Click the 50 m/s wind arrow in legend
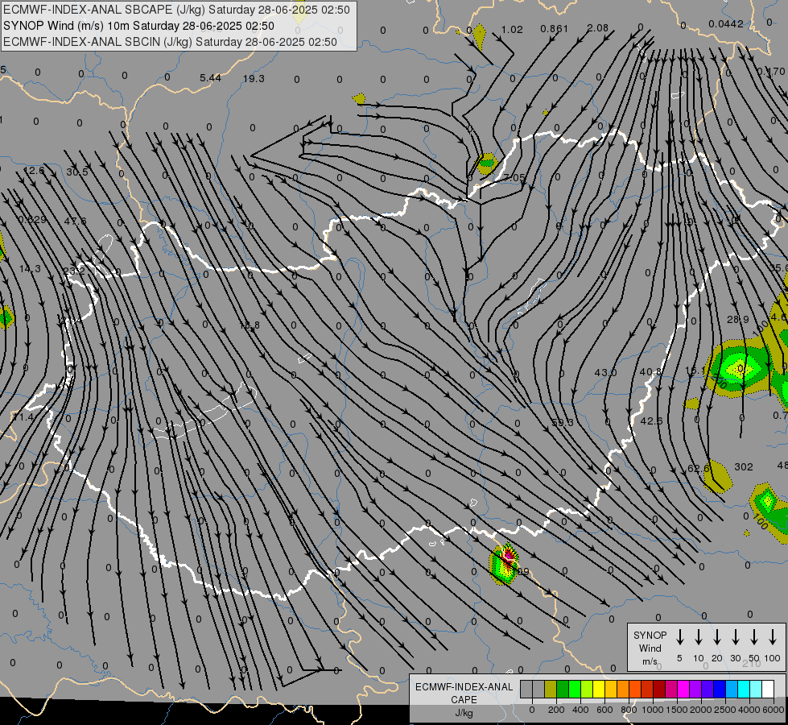 point(754,636)
